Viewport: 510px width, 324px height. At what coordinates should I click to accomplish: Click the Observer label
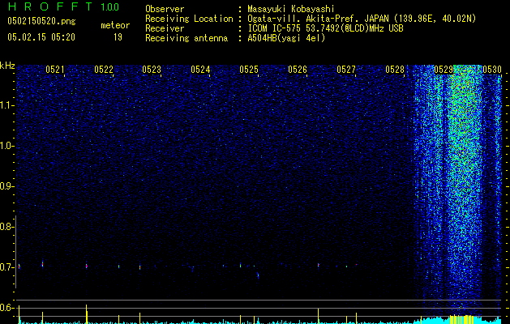165,9
